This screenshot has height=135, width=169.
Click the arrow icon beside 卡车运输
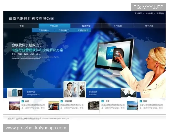[62, 101]
